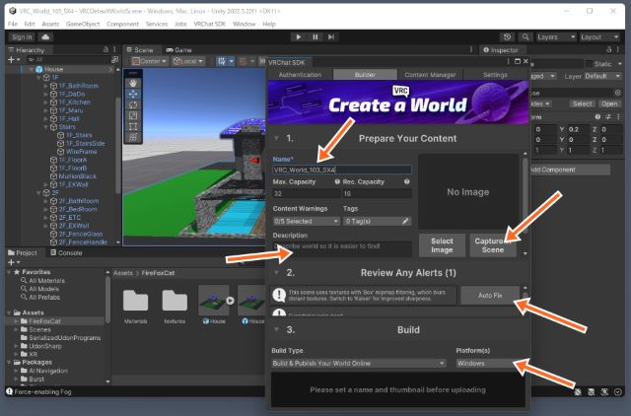Screen dimensions: 631x416
Task: Click the Transform component help icon
Action: click(597, 117)
